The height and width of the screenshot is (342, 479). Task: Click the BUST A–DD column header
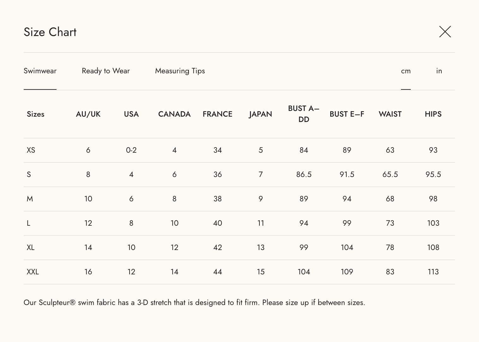click(x=304, y=114)
